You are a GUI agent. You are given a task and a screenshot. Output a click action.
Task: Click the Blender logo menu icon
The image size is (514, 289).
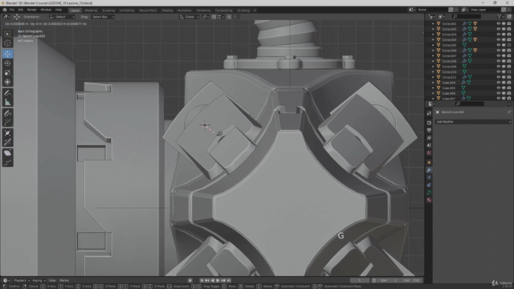click(x=5, y=10)
